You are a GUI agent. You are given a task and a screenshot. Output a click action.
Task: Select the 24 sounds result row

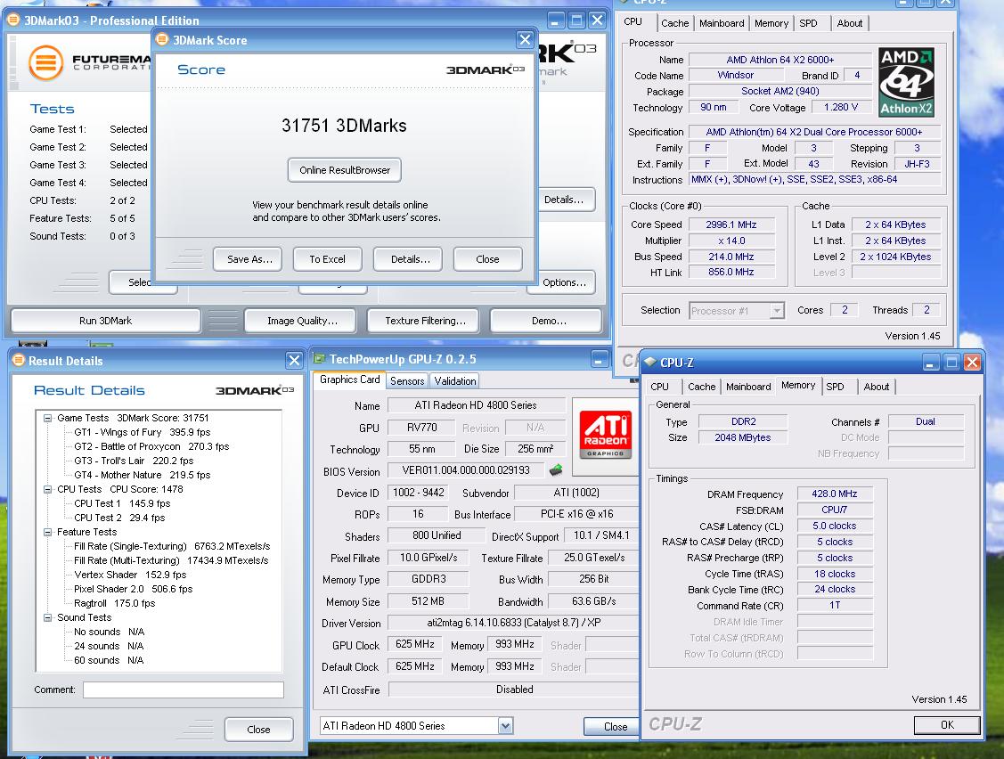coord(109,646)
